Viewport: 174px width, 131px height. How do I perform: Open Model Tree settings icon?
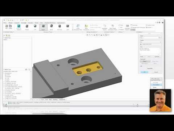pos(26,70)
